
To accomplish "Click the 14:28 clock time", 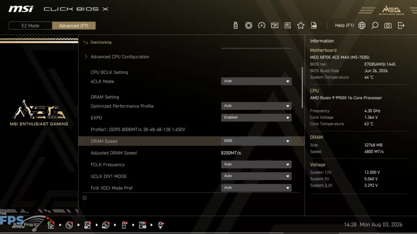I will pos(350,224).
